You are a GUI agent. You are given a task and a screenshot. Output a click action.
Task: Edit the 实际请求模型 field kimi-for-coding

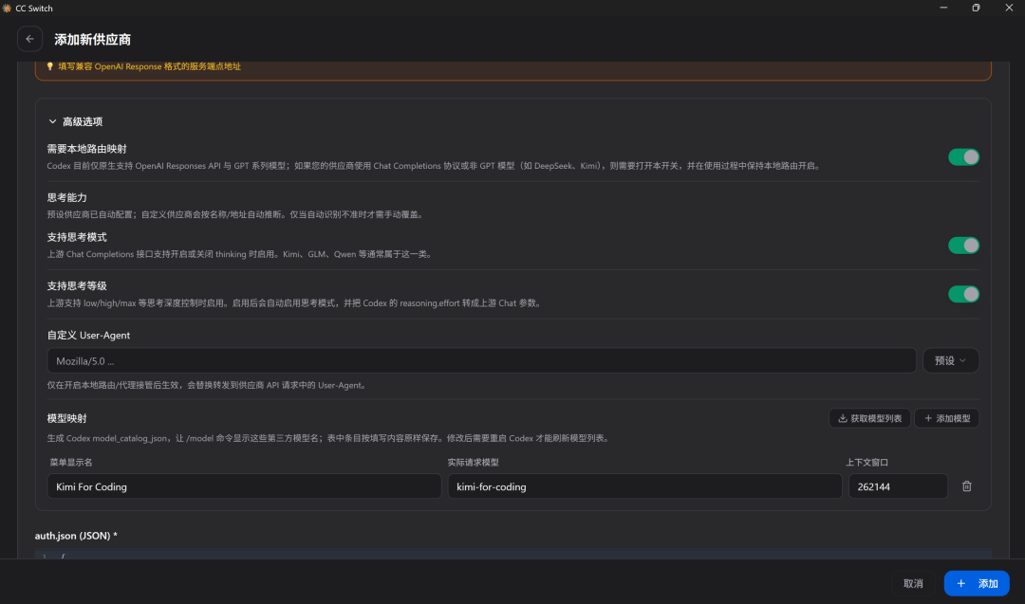point(644,486)
